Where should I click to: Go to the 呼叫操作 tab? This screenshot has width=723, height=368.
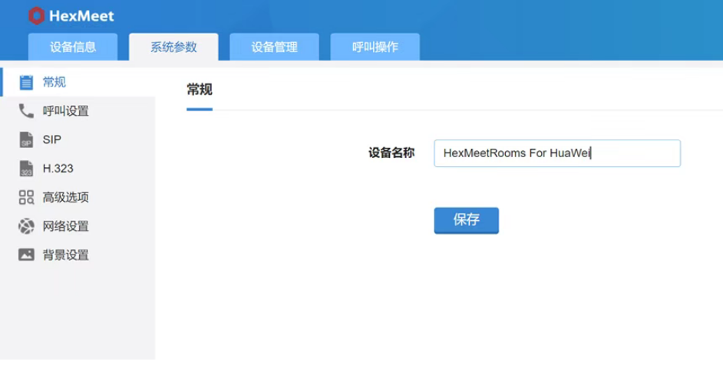click(x=375, y=47)
